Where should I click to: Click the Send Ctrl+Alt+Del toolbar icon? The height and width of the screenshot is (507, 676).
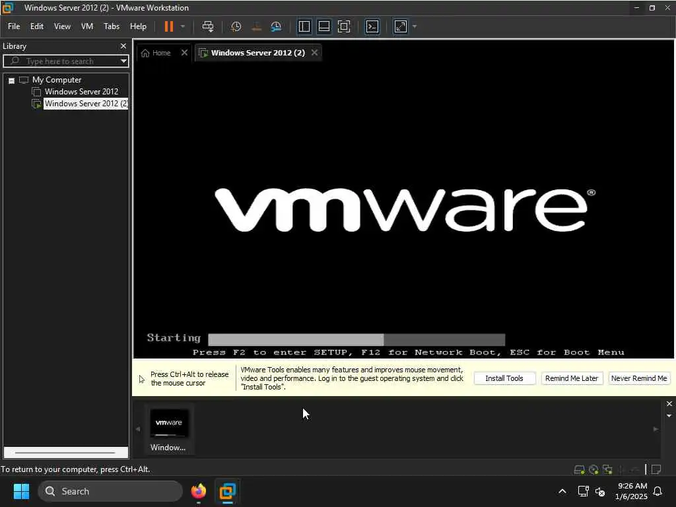pos(208,26)
